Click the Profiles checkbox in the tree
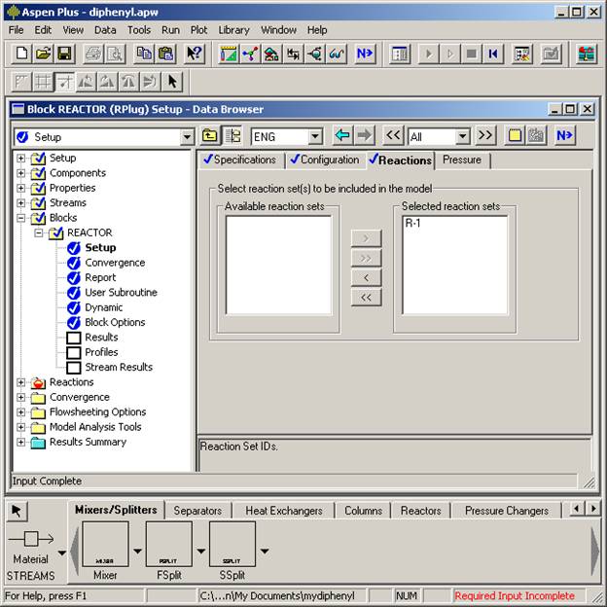Image resolution: width=607 pixels, height=607 pixels. [73, 352]
